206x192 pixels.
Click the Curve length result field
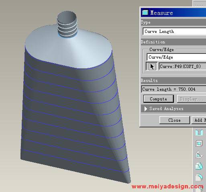173,89
